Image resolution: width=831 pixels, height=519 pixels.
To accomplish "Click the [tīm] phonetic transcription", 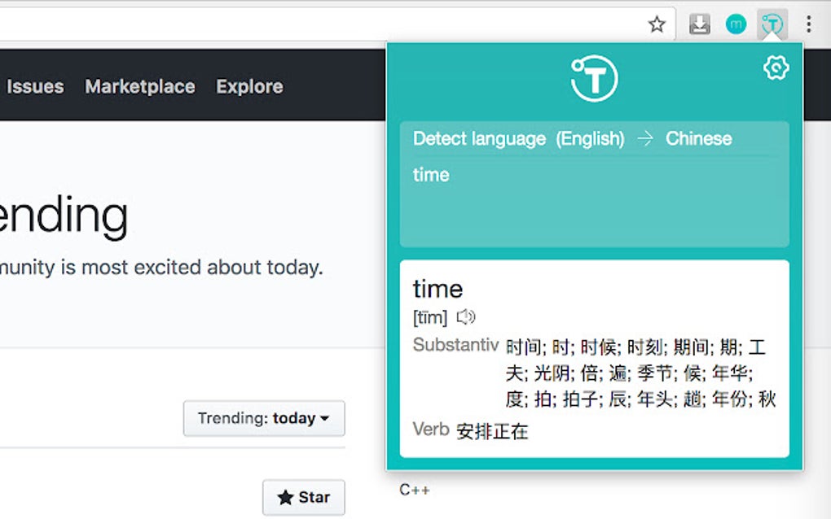I will coord(429,317).
